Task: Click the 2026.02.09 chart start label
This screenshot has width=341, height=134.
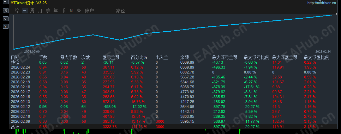Action: tap(32, 52)
